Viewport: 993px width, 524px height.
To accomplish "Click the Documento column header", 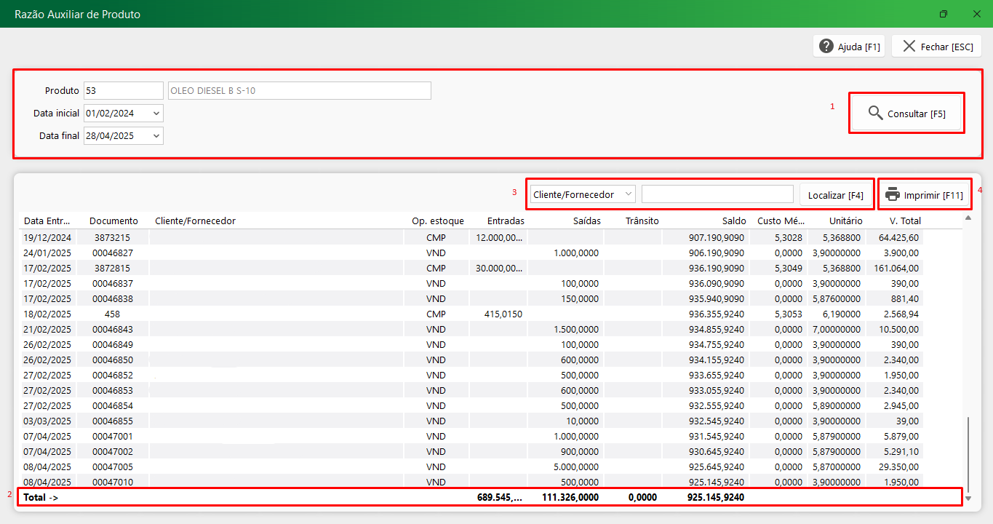I will 113,221.
